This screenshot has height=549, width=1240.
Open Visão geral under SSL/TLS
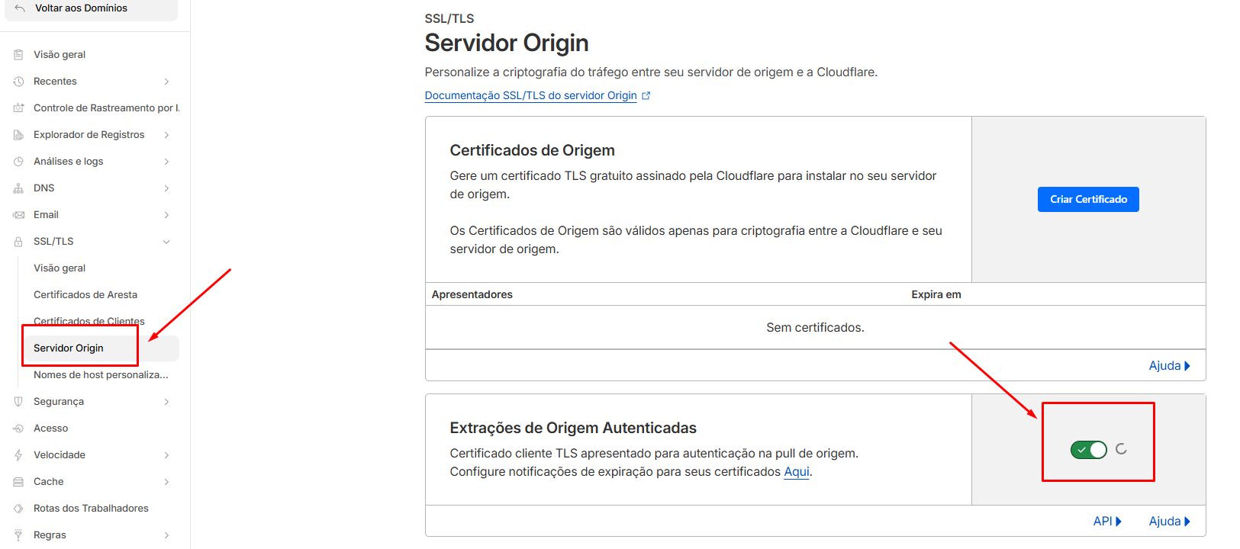(x=60, y=268)
